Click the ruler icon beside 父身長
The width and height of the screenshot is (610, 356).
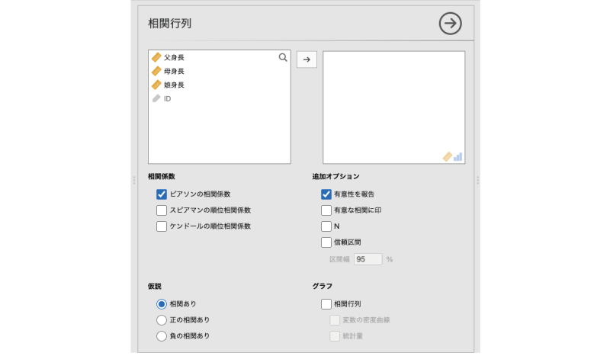[x=156, y=57]
